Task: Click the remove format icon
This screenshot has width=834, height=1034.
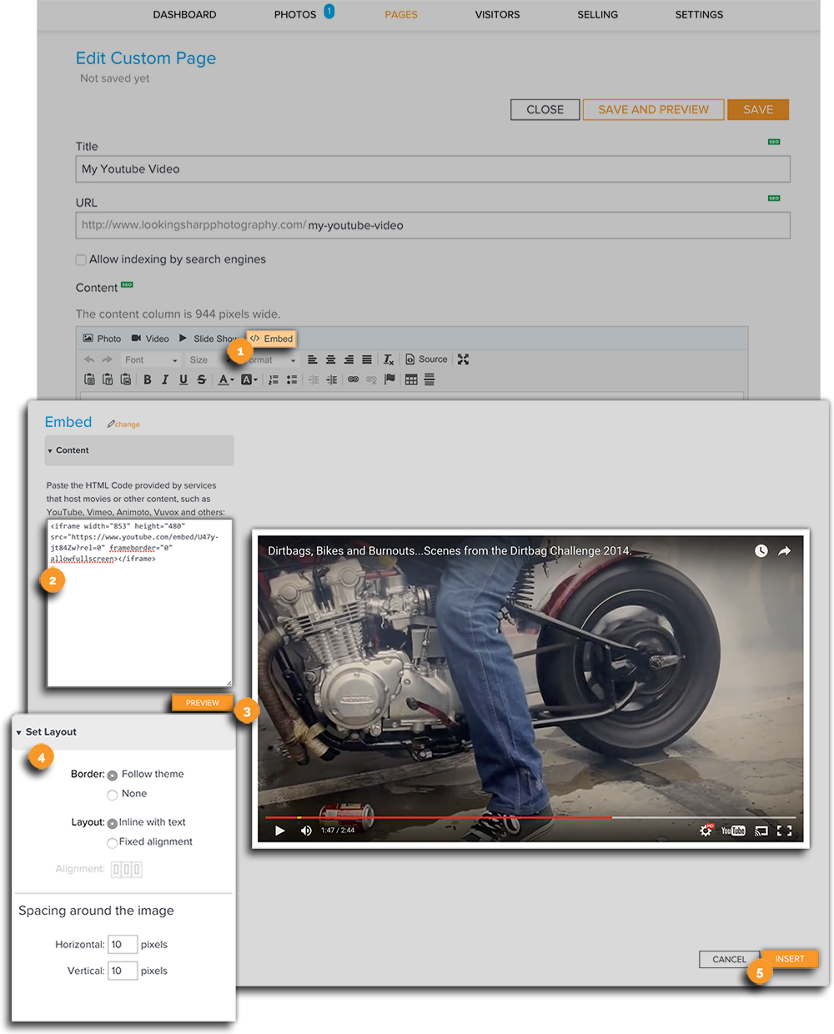Action: click(389, 359)
